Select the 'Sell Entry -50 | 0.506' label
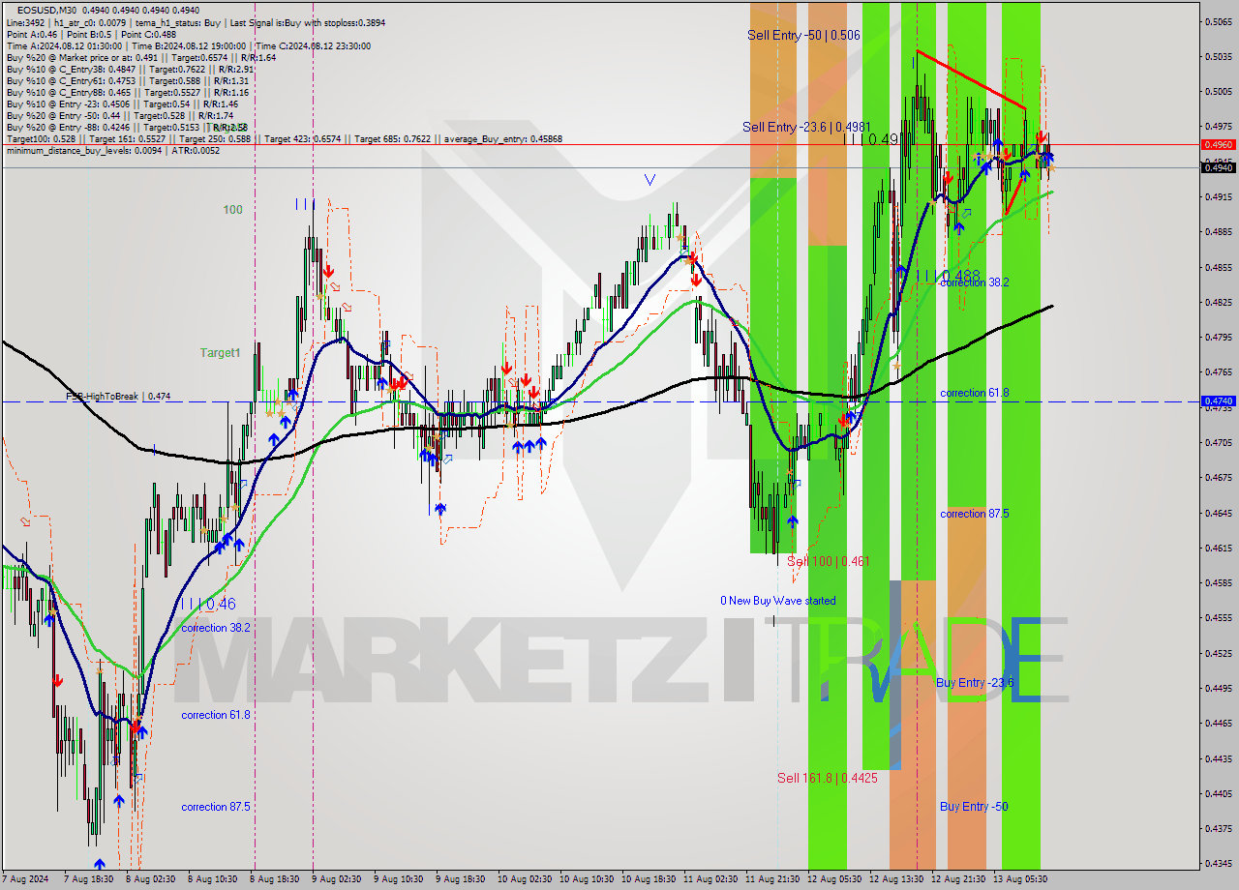Image resolution: width=1239 pixels, height=890 pixels. coord(803,35)
